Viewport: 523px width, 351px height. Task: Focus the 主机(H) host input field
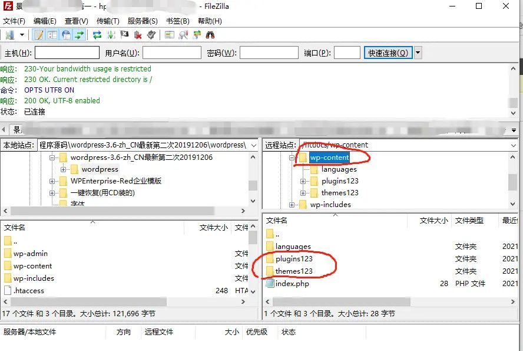click(x=67, y=53)
